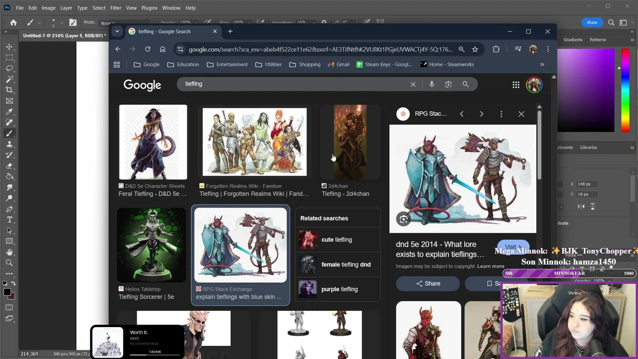This screenshot has width=638, height=359.
Task: Open the Gmail bookmark
Action: [338, 64]
